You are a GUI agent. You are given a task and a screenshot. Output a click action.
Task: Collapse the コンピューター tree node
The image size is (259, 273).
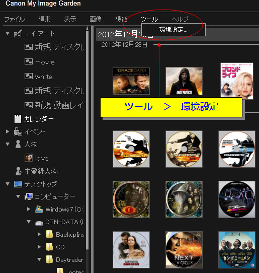(x=18, y=196)
